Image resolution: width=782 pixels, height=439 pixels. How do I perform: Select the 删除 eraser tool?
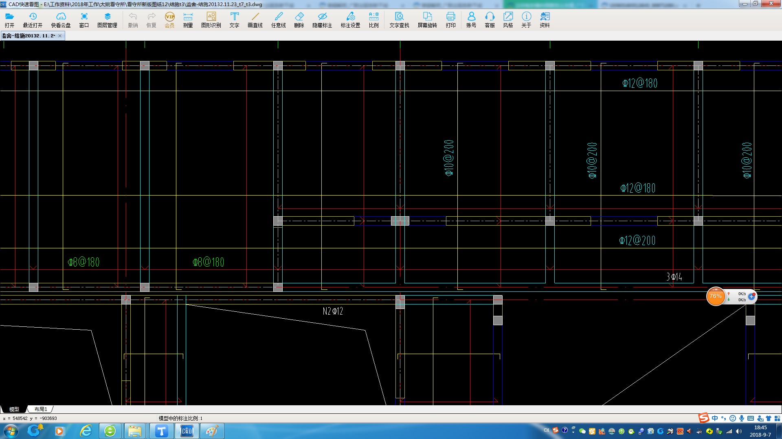pos(299,20)
